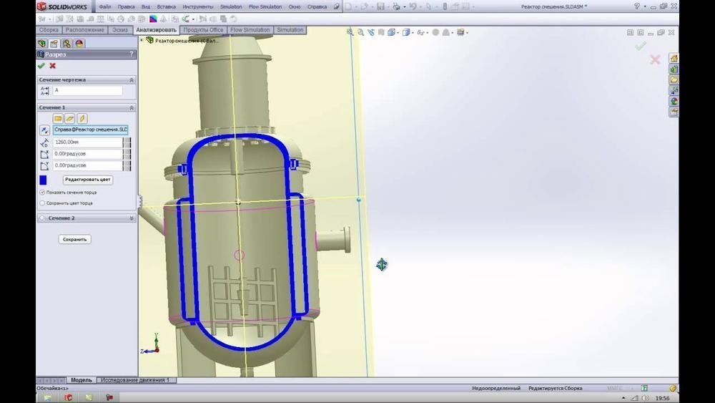Collapse the Сечение чертежа group
Screen dimensions: 715x403
(x=132, y=80)
